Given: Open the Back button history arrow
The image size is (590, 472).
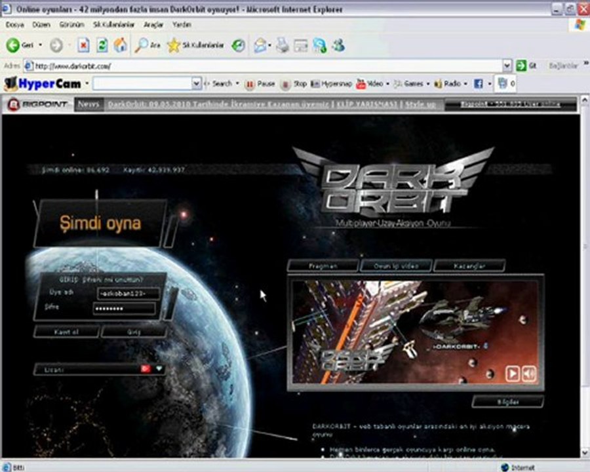Looking at the screenshot, I should click(x=40, y=45).
